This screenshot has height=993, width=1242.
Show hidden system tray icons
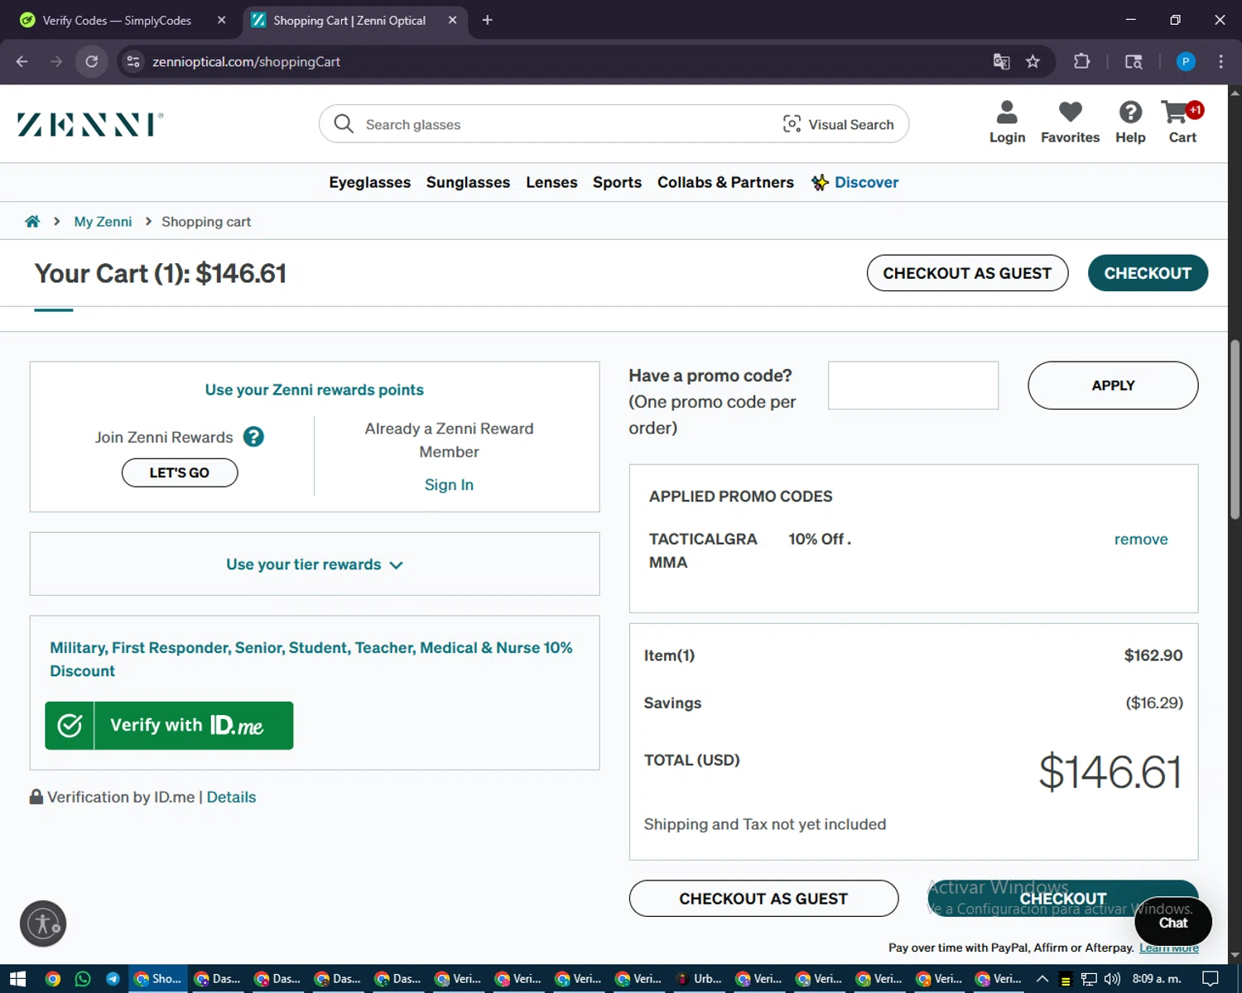click(x=1042, y=979)
